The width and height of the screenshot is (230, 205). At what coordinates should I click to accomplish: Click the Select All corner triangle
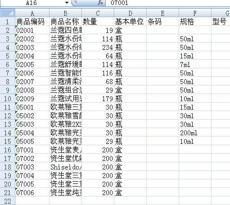tap(8, 13)
